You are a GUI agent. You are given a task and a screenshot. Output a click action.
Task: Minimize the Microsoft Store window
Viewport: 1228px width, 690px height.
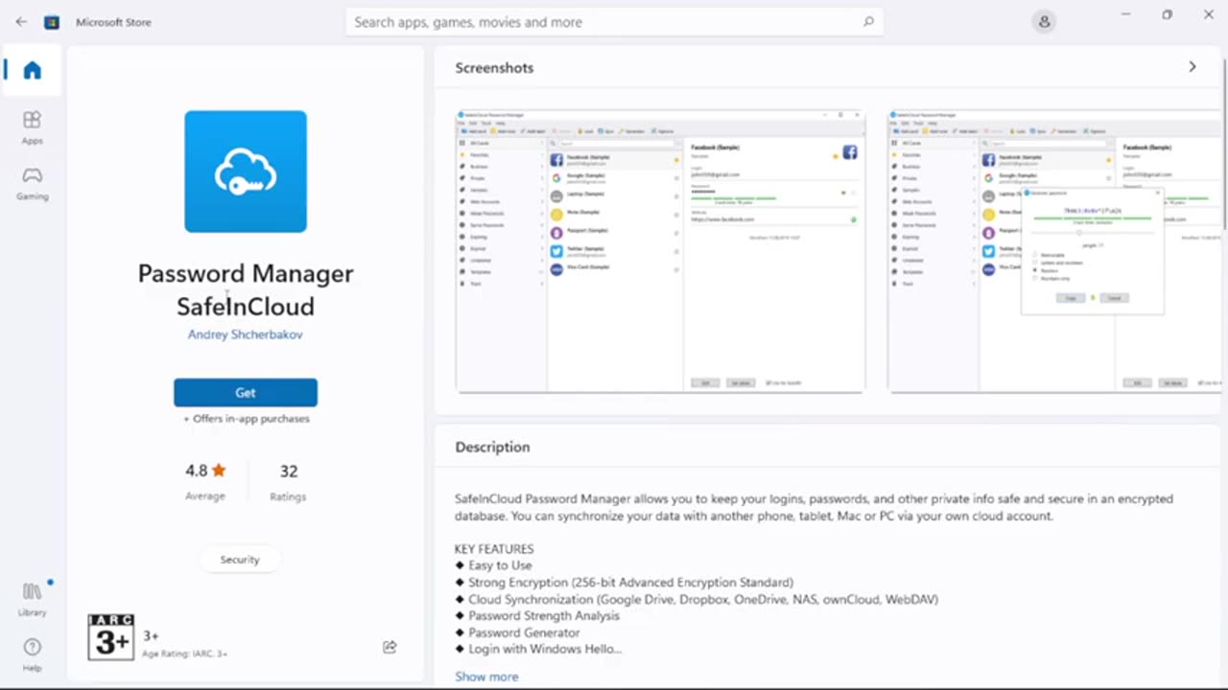(x=1126, y=14)
